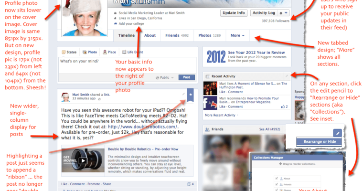Click edit pencil on shared link post

coord(183,94)
